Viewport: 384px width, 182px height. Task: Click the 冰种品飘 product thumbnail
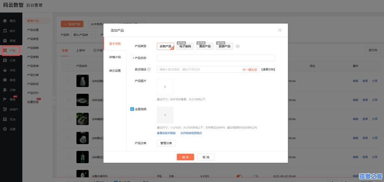pos(83,81)
